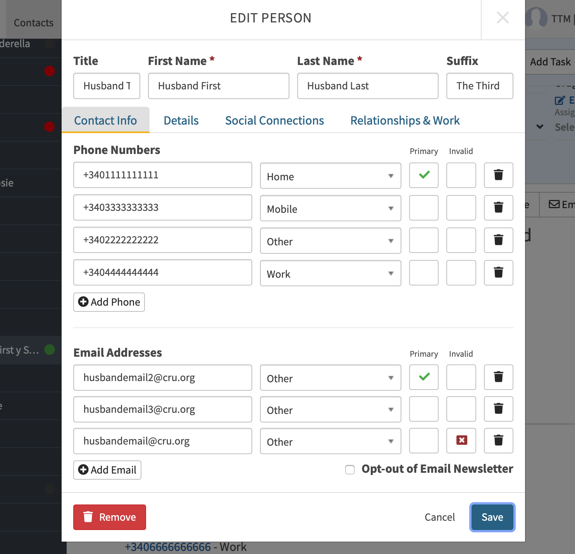Click the Last Name field
The image size is (575, 554).
(x=368, y=86)
